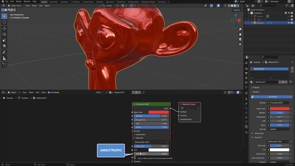This screenshot has width=295, height=166.
Task: Open the Tool properties tab icon
Action: click(x=246, y=63)
